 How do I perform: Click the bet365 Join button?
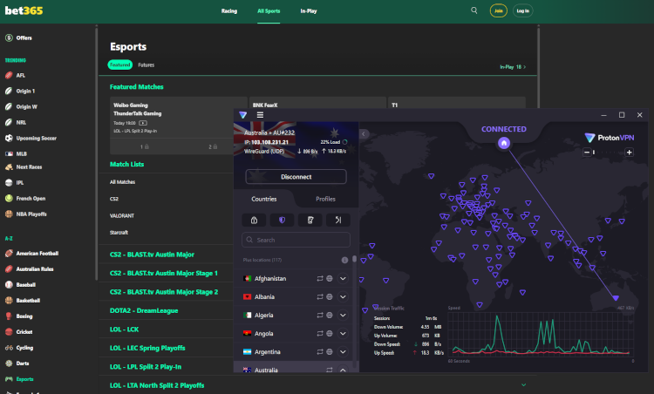coord(499,10)
